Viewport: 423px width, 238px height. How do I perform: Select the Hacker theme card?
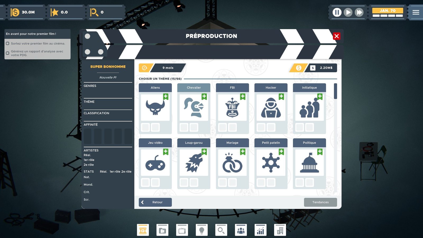pyautogui.click(x=271, y=108)
